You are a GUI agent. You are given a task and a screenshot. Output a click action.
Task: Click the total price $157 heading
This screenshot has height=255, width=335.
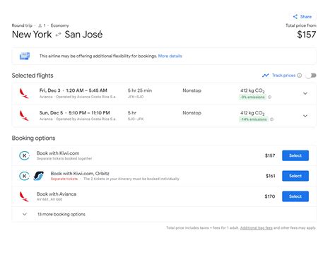[307, 35]
